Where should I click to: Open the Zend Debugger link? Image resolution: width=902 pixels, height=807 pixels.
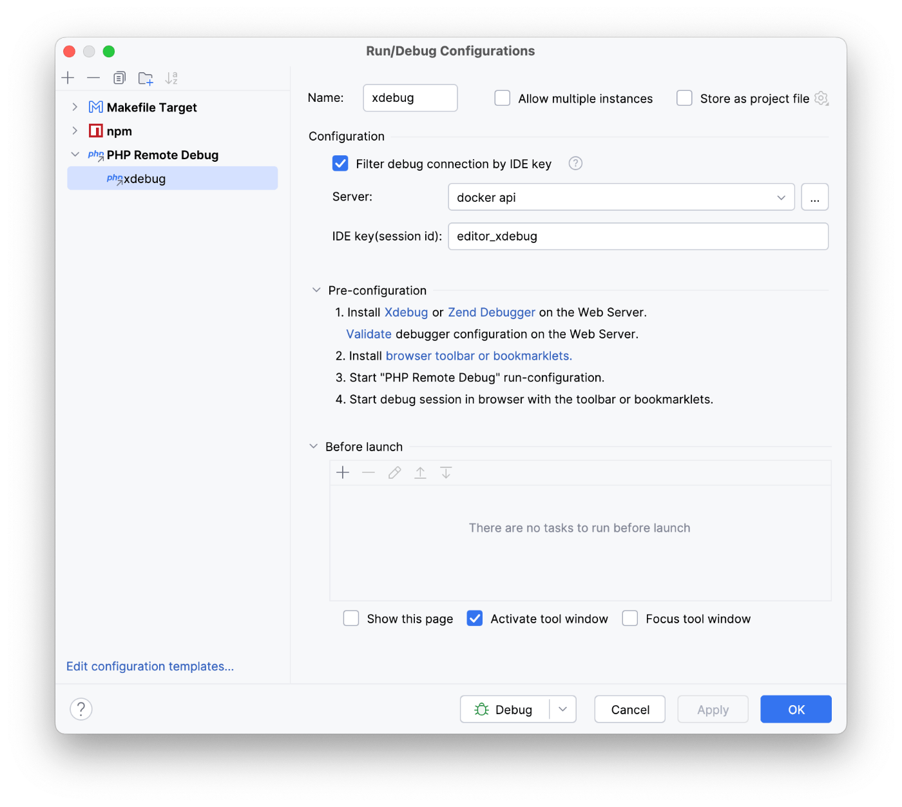pyautogui.click(x=492, y=313)
